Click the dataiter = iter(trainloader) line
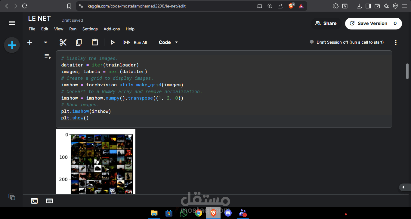Image resolution: width=411 pixels, height=219 pixels. click(100, 65)
